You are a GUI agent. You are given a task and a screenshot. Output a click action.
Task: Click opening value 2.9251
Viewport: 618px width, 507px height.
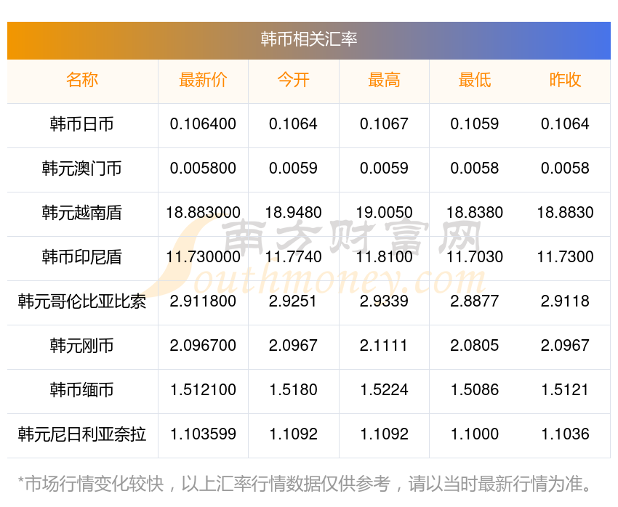click(x=293, y=301)
